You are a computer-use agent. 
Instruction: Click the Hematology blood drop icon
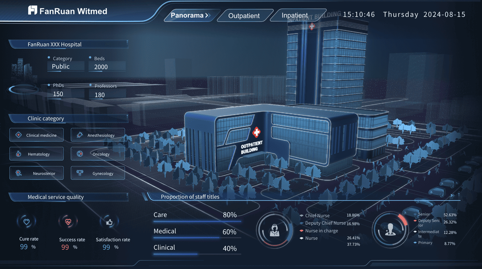pos(18,154)
